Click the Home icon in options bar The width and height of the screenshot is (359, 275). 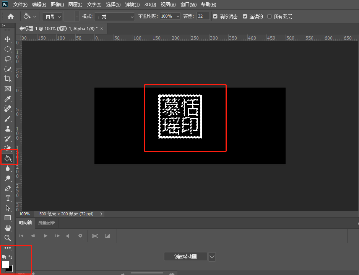11,16
